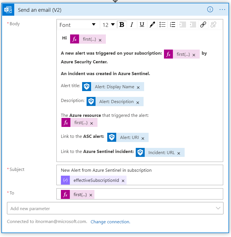Apply a numbered list to the body
The image size is (231, 237).
172,24
